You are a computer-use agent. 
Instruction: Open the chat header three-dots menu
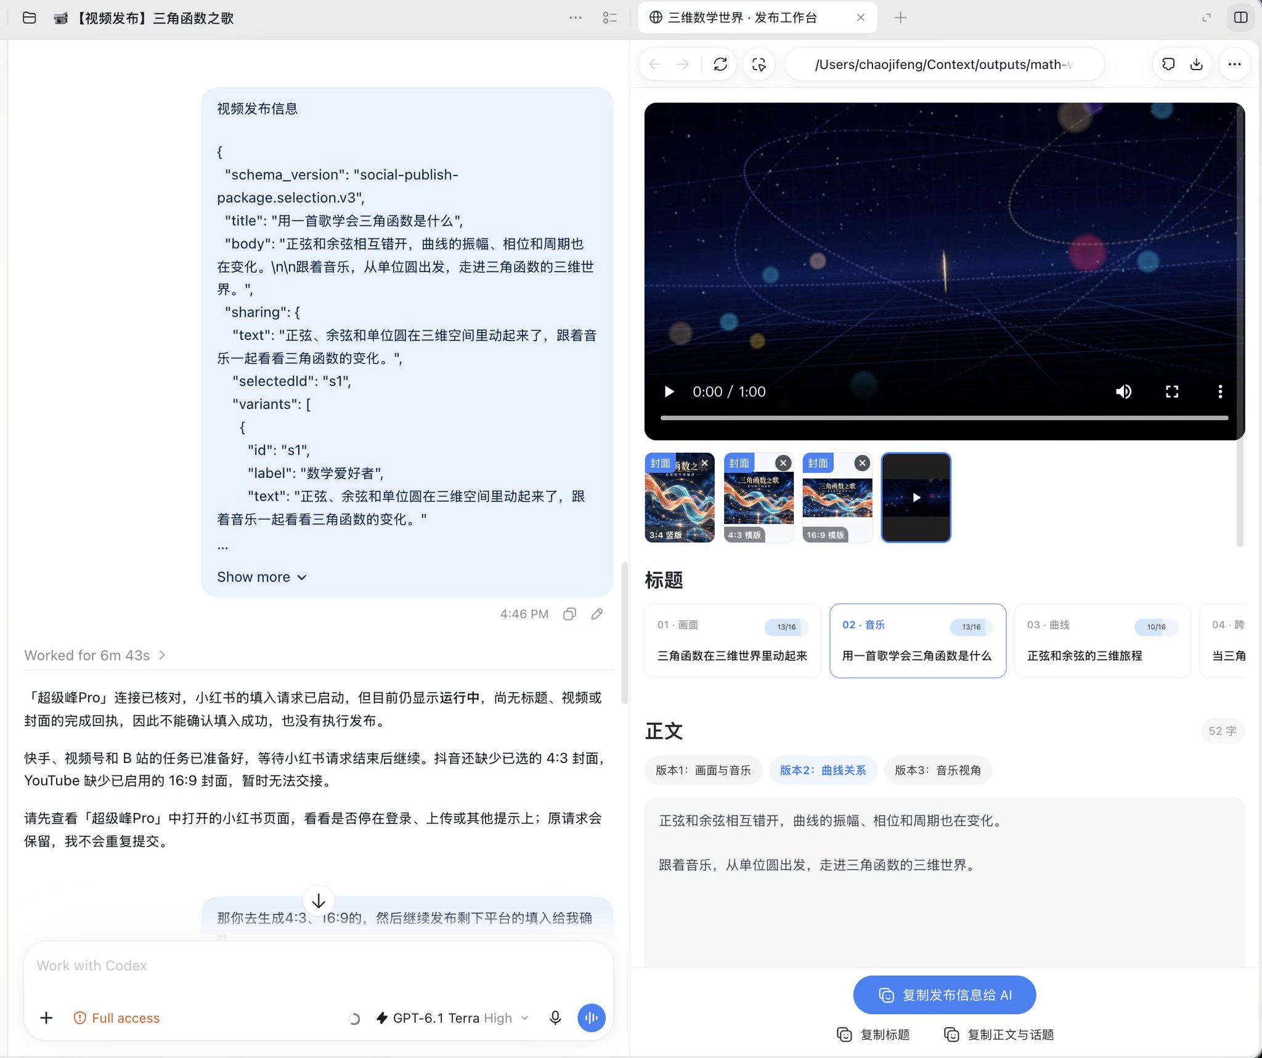(x=576, y=18)
